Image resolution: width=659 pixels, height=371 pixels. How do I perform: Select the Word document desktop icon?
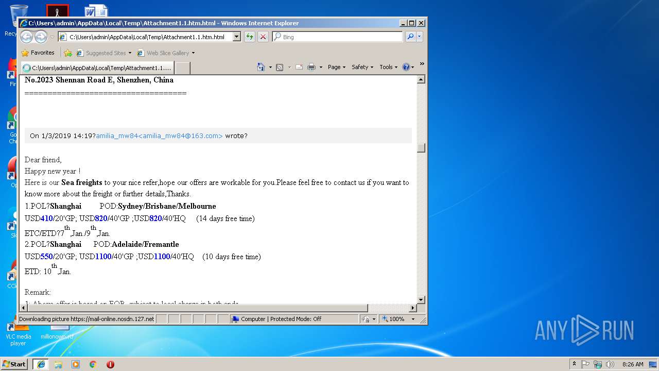click(96, 10)
